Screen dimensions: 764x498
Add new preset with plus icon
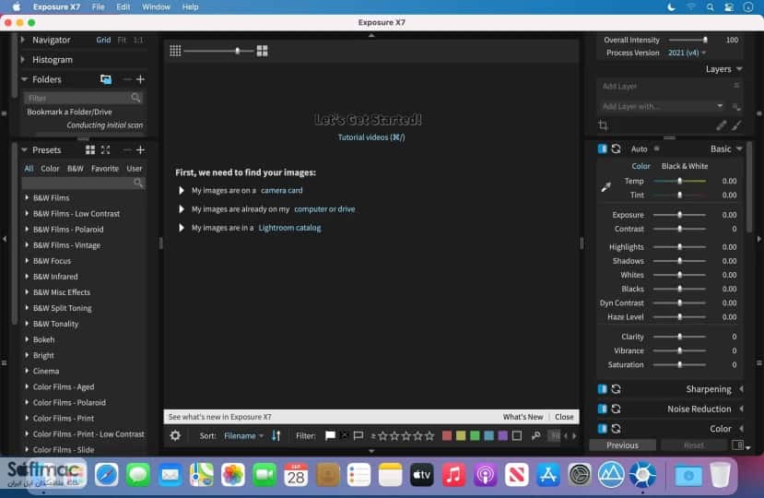[x=140, y=149]
